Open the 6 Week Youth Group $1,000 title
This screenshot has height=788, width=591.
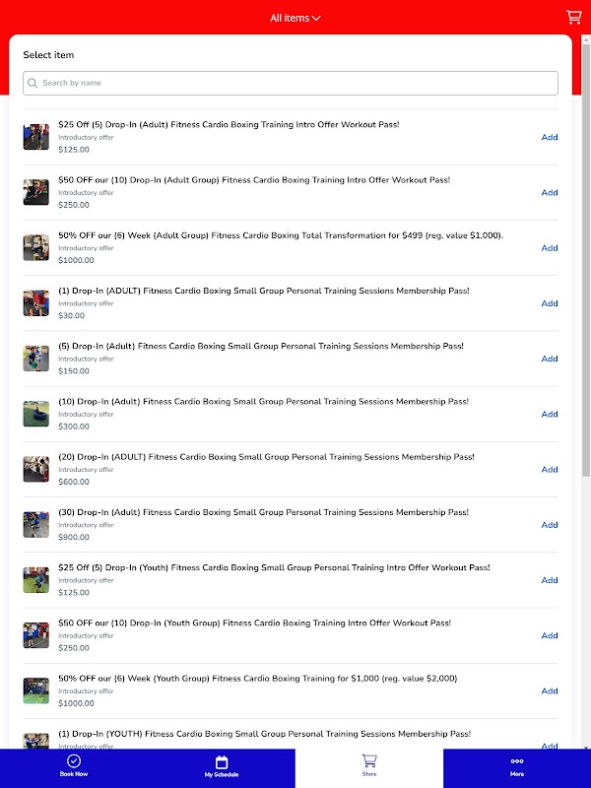pyautogui.click(x=258, y=679)
